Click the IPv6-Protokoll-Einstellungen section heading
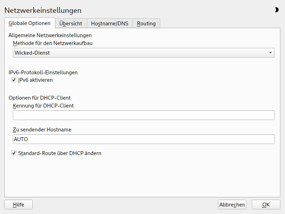The image size is (285, 214). click(43, 72)
